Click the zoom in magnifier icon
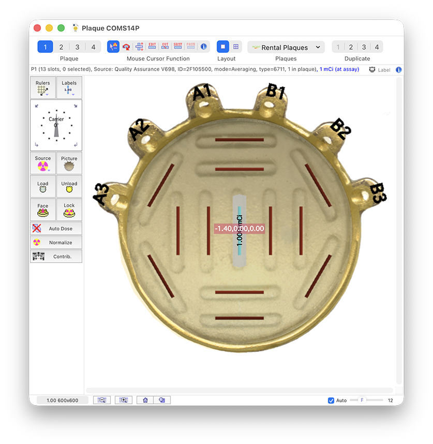 (124, 400)
